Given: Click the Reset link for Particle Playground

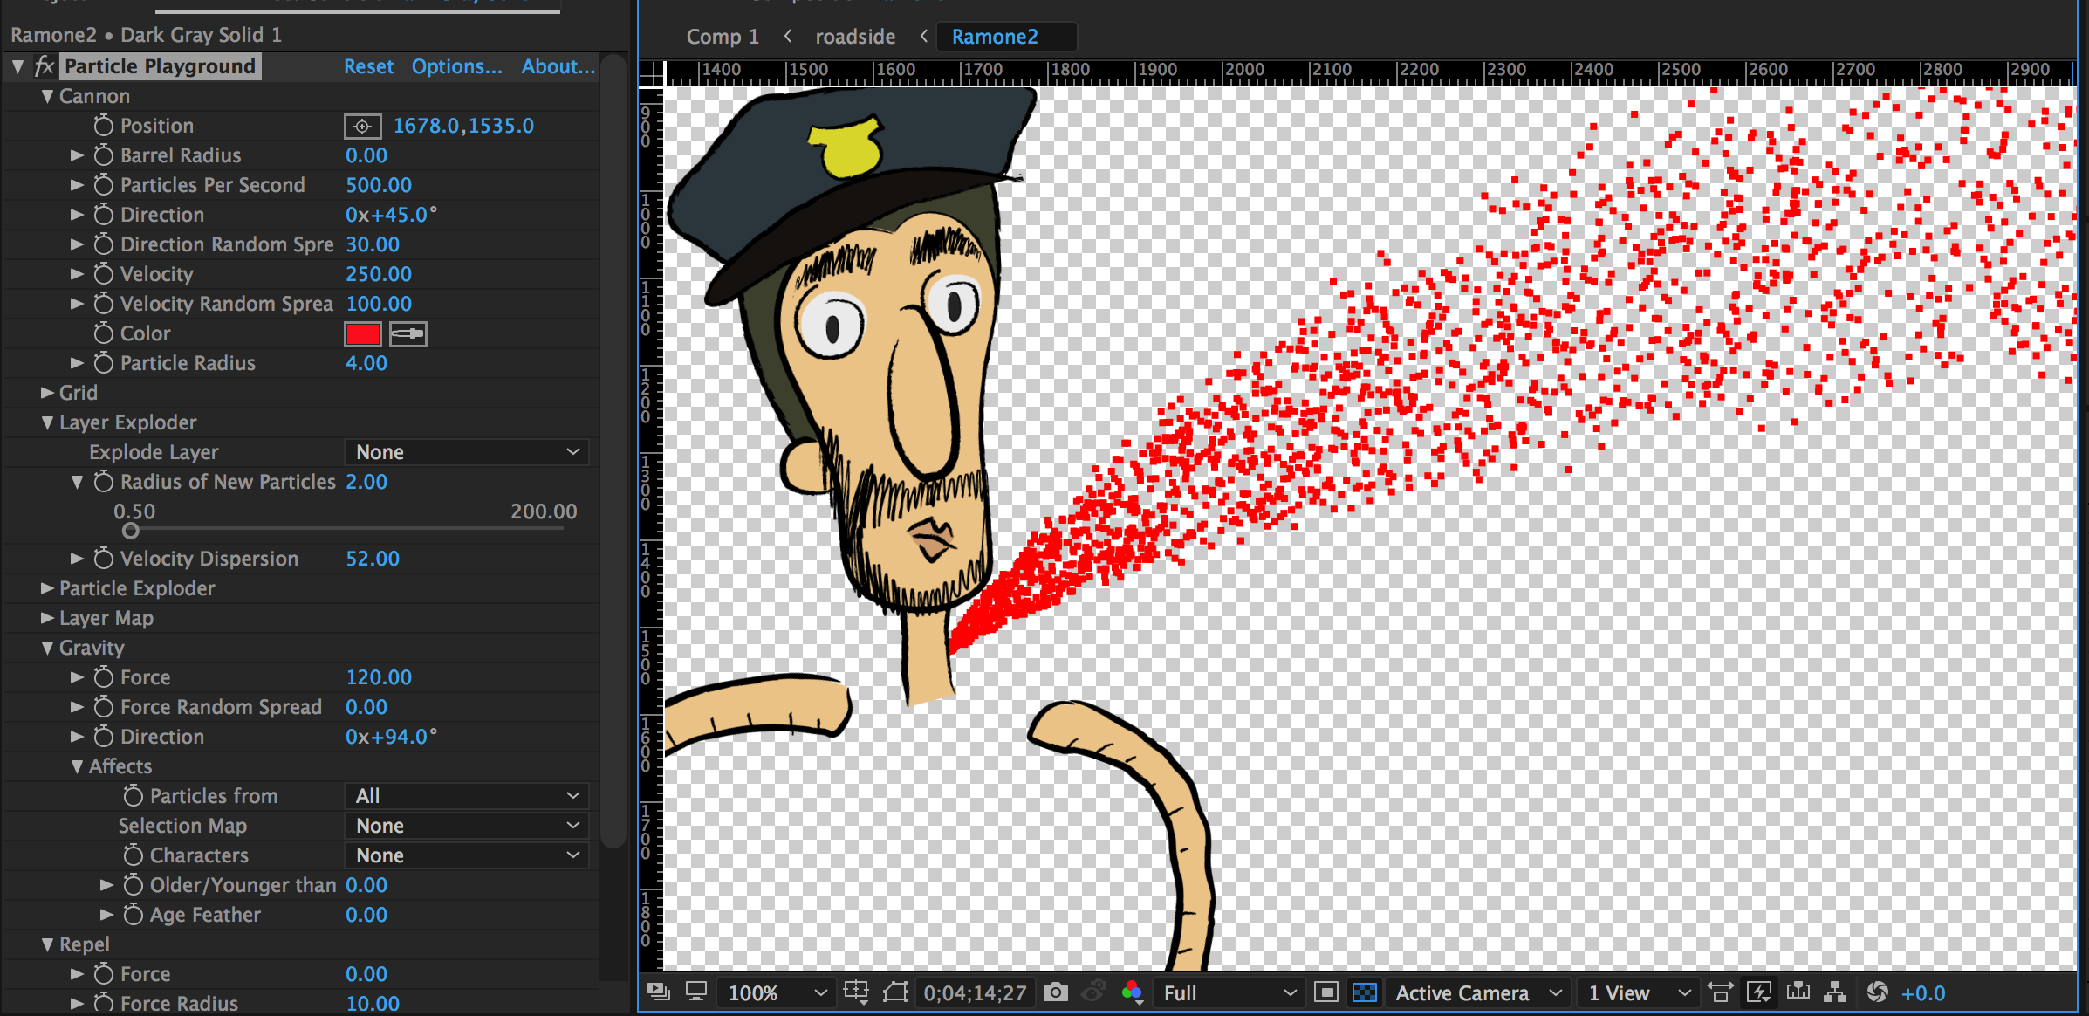Looking at the screenshot, I should (368, 66).
